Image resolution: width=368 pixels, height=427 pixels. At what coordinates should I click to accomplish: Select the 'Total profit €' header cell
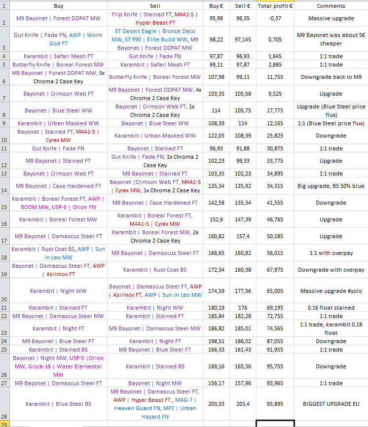click(x=275, y=6)
